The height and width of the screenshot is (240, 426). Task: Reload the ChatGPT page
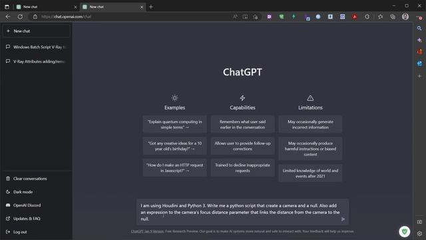coord(20,17)
